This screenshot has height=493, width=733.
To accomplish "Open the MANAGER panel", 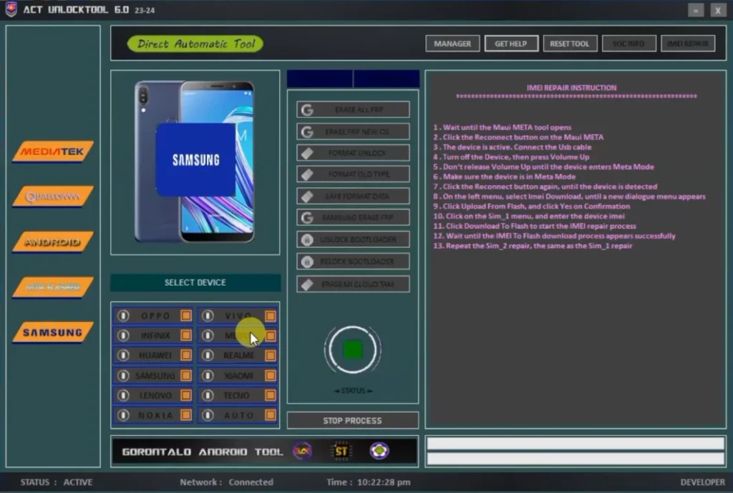I will tap(452, 43).
